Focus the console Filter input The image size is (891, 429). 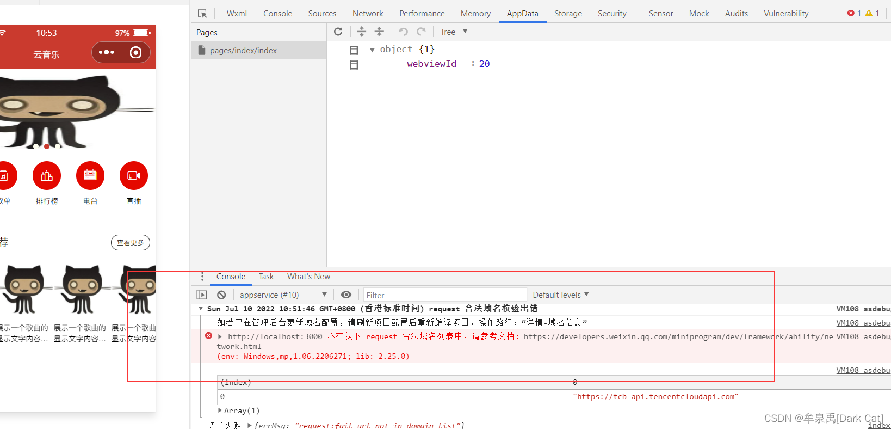(445, 295)
